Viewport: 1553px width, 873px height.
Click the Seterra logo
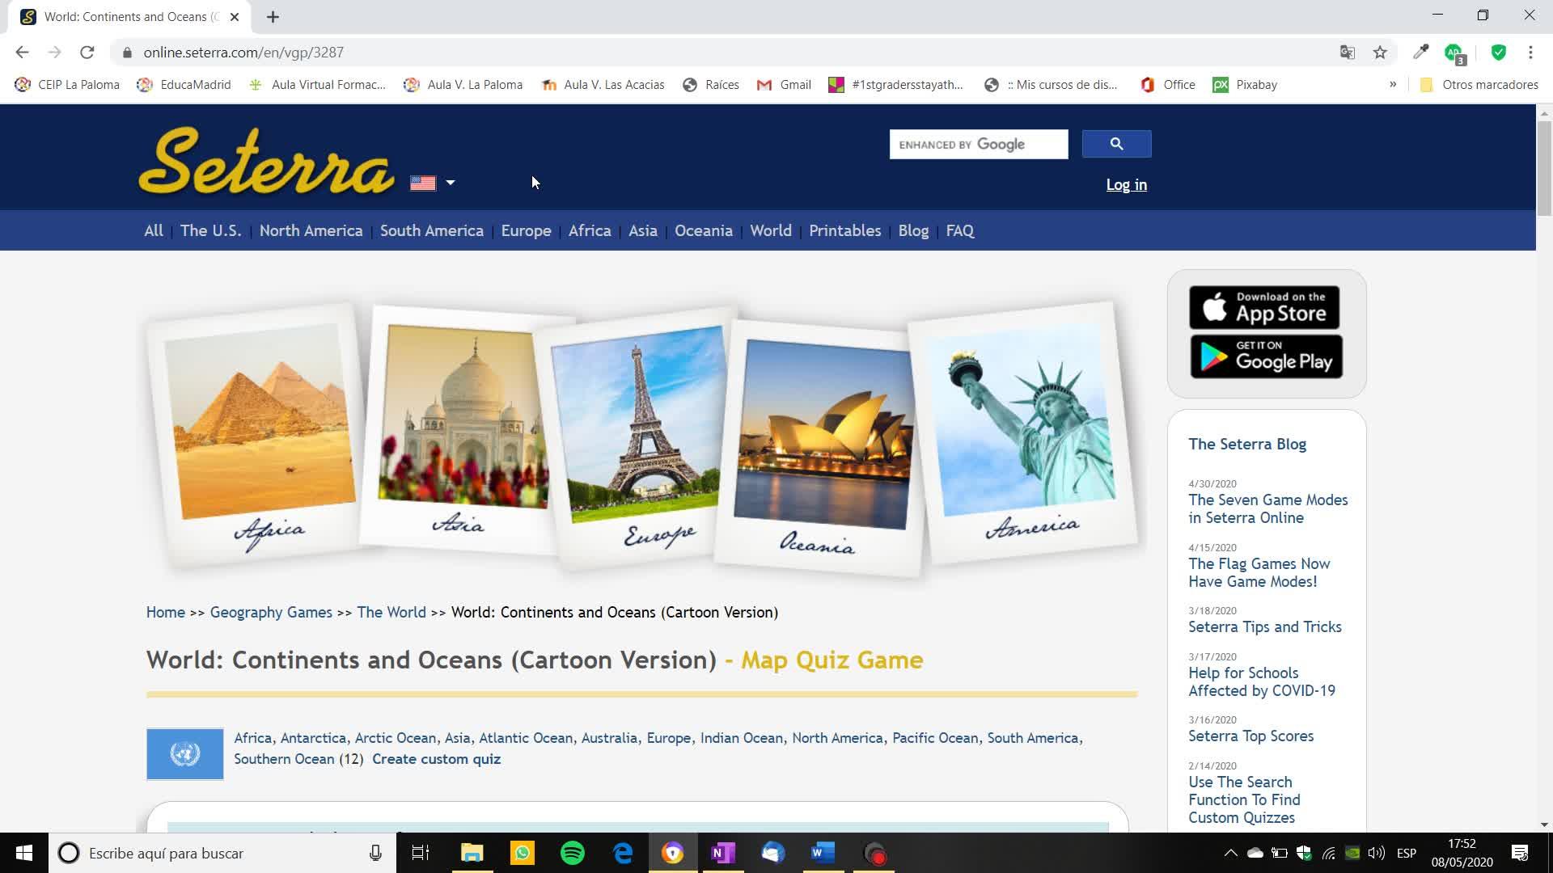pyautogui.click(x=267, y=162)
